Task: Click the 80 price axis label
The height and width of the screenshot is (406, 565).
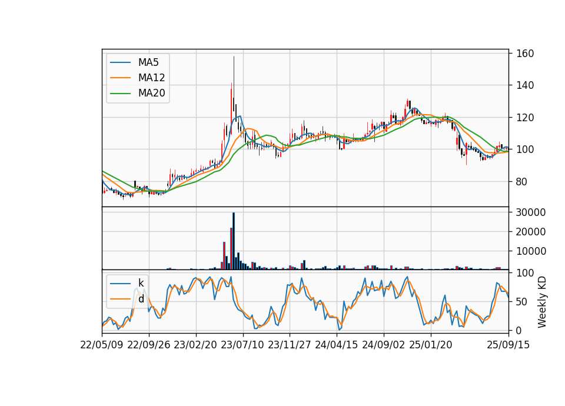Action: click(522, 182)
